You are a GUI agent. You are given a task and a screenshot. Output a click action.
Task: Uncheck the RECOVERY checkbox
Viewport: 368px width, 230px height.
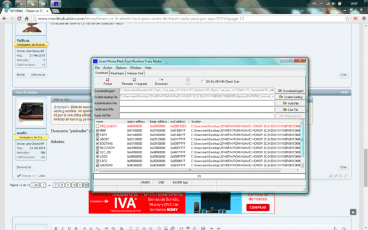click(x=98, y=148)
